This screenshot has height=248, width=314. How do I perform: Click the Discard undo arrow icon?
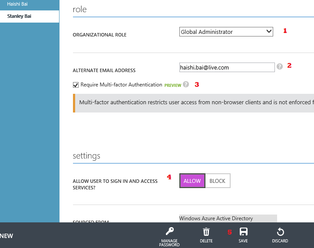coord(281,232)
